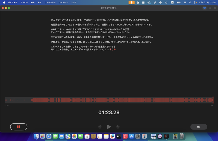
Task: Click the date and time 6月4日(水) 13:50
Action: pyautogui.click(x=207, y=2)
